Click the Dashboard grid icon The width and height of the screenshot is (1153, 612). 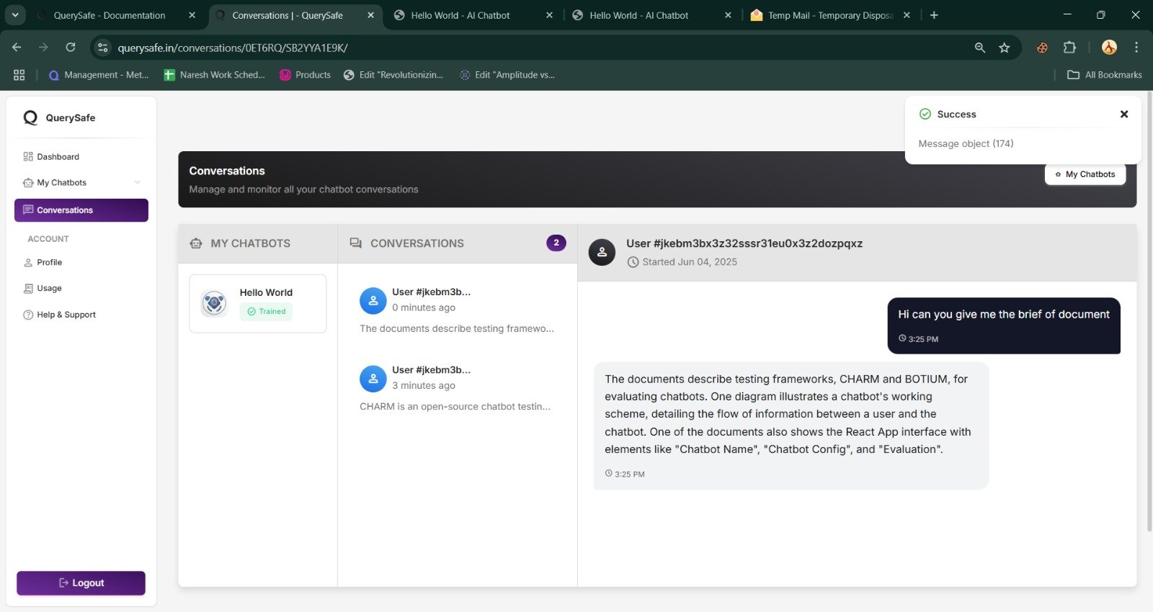coord(28,156)
